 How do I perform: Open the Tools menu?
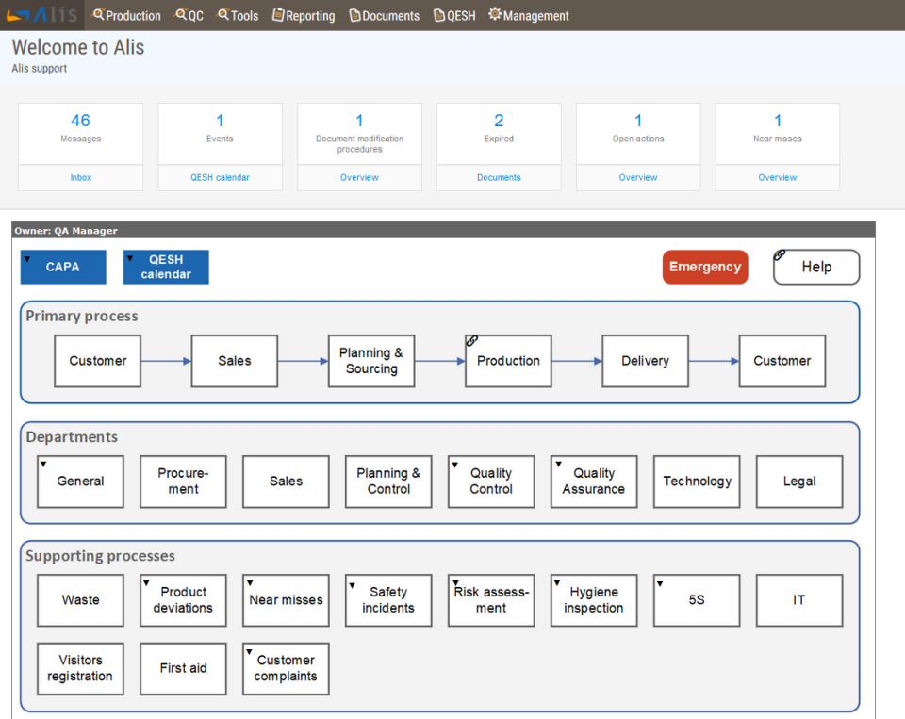point(238,15)
